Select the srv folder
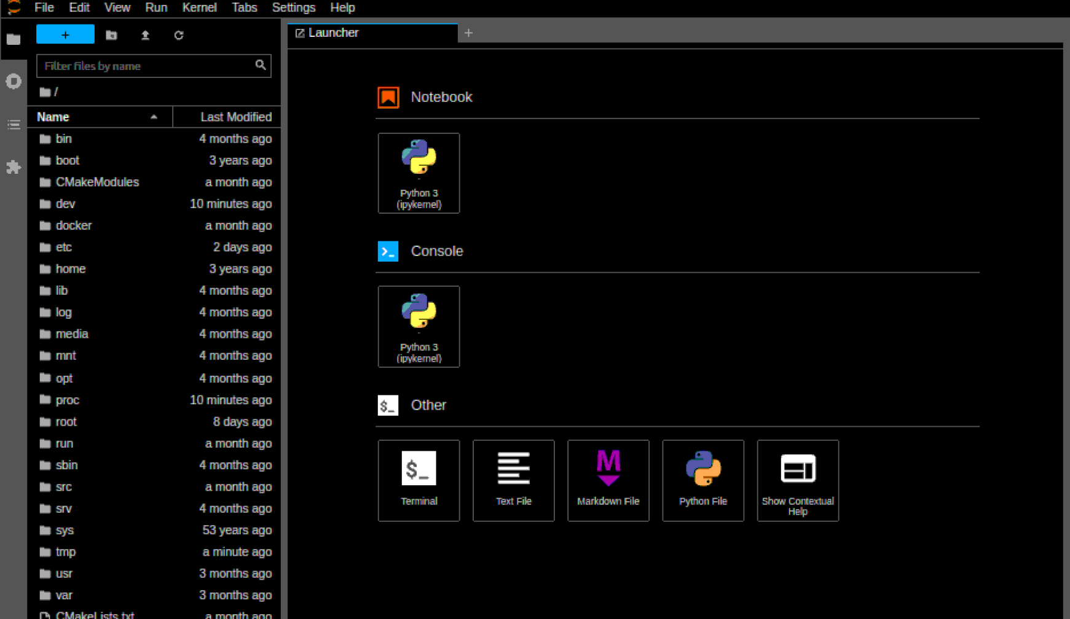The image size is (1070, 619). [154, 508]
